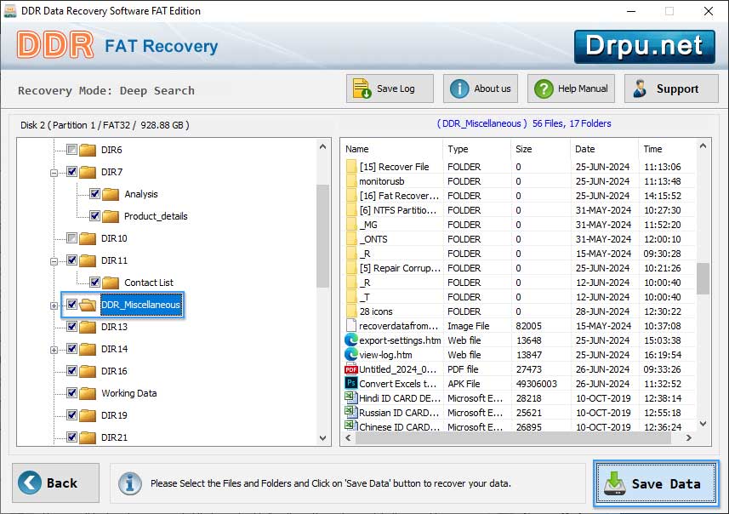Click the info icon beside the instruction message

click(129, 483)
